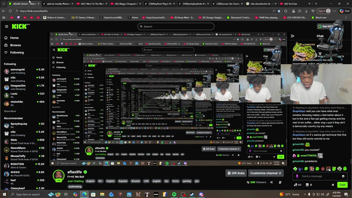Open the share stream icon

click(271, 182)
